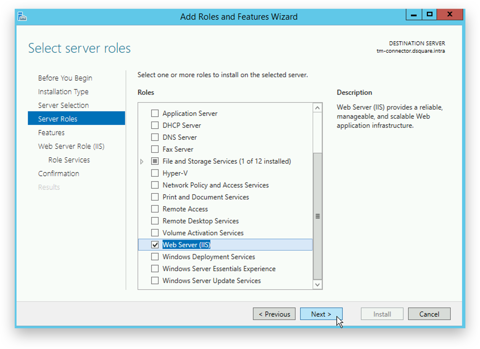This screenshot has height=349, width=480.
Task: Click the roles list scrollbar thumb
Action: point(318,216)
